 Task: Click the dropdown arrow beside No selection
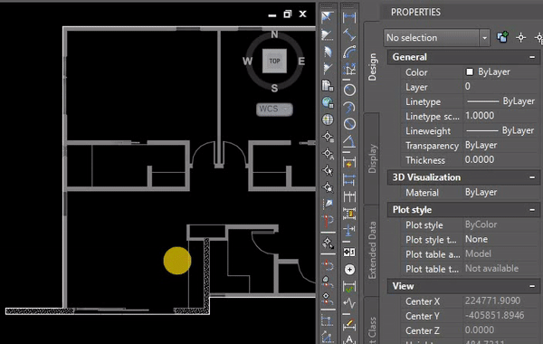(x=484, y=37)
